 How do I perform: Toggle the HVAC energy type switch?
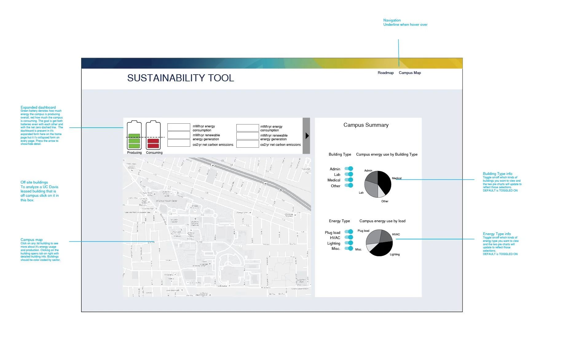tap(349, 237)
